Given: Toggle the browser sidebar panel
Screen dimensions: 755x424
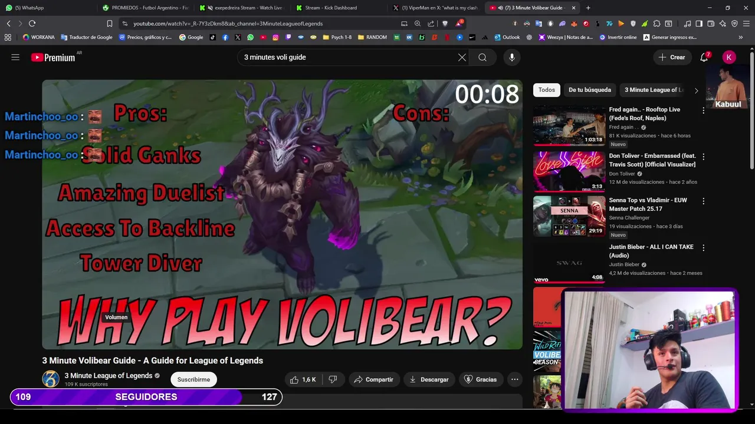Looking at the screenshot, I should pos(699,24).
